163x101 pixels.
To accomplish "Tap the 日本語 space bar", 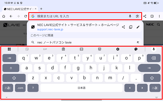I will (x=81, y=88).
